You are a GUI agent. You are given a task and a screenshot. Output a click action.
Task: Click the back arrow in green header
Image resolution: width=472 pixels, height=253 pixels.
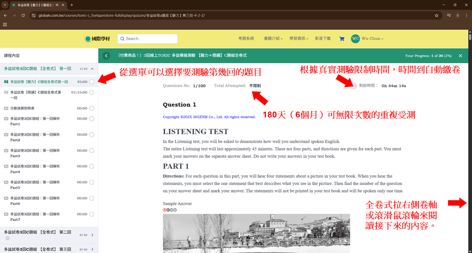point(106,56)
